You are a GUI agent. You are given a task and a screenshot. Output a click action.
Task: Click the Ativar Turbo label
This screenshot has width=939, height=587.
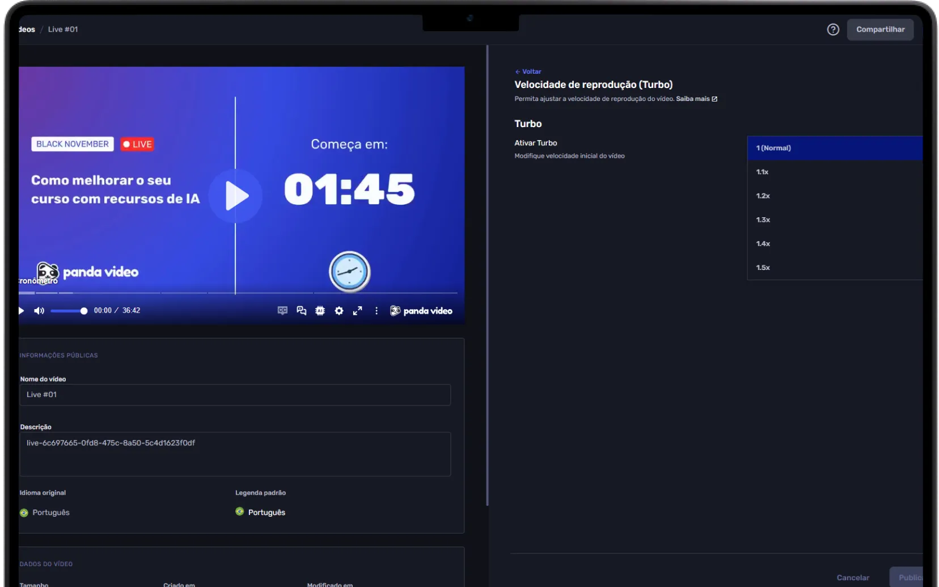[x=536, y=143]
